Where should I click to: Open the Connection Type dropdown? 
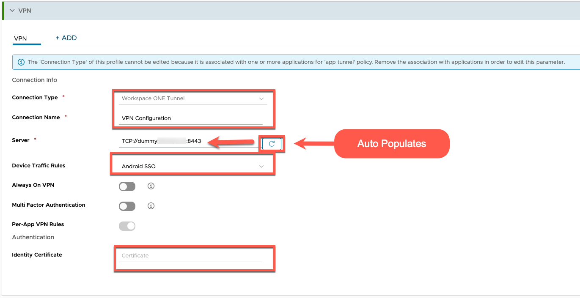[x=192, y=98]
